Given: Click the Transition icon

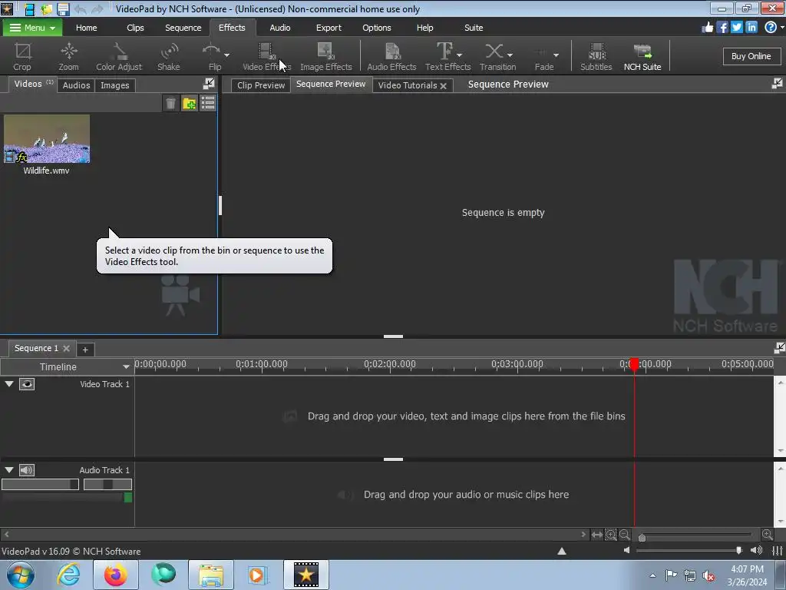Looking at the screenshot, I should (494, 51).
